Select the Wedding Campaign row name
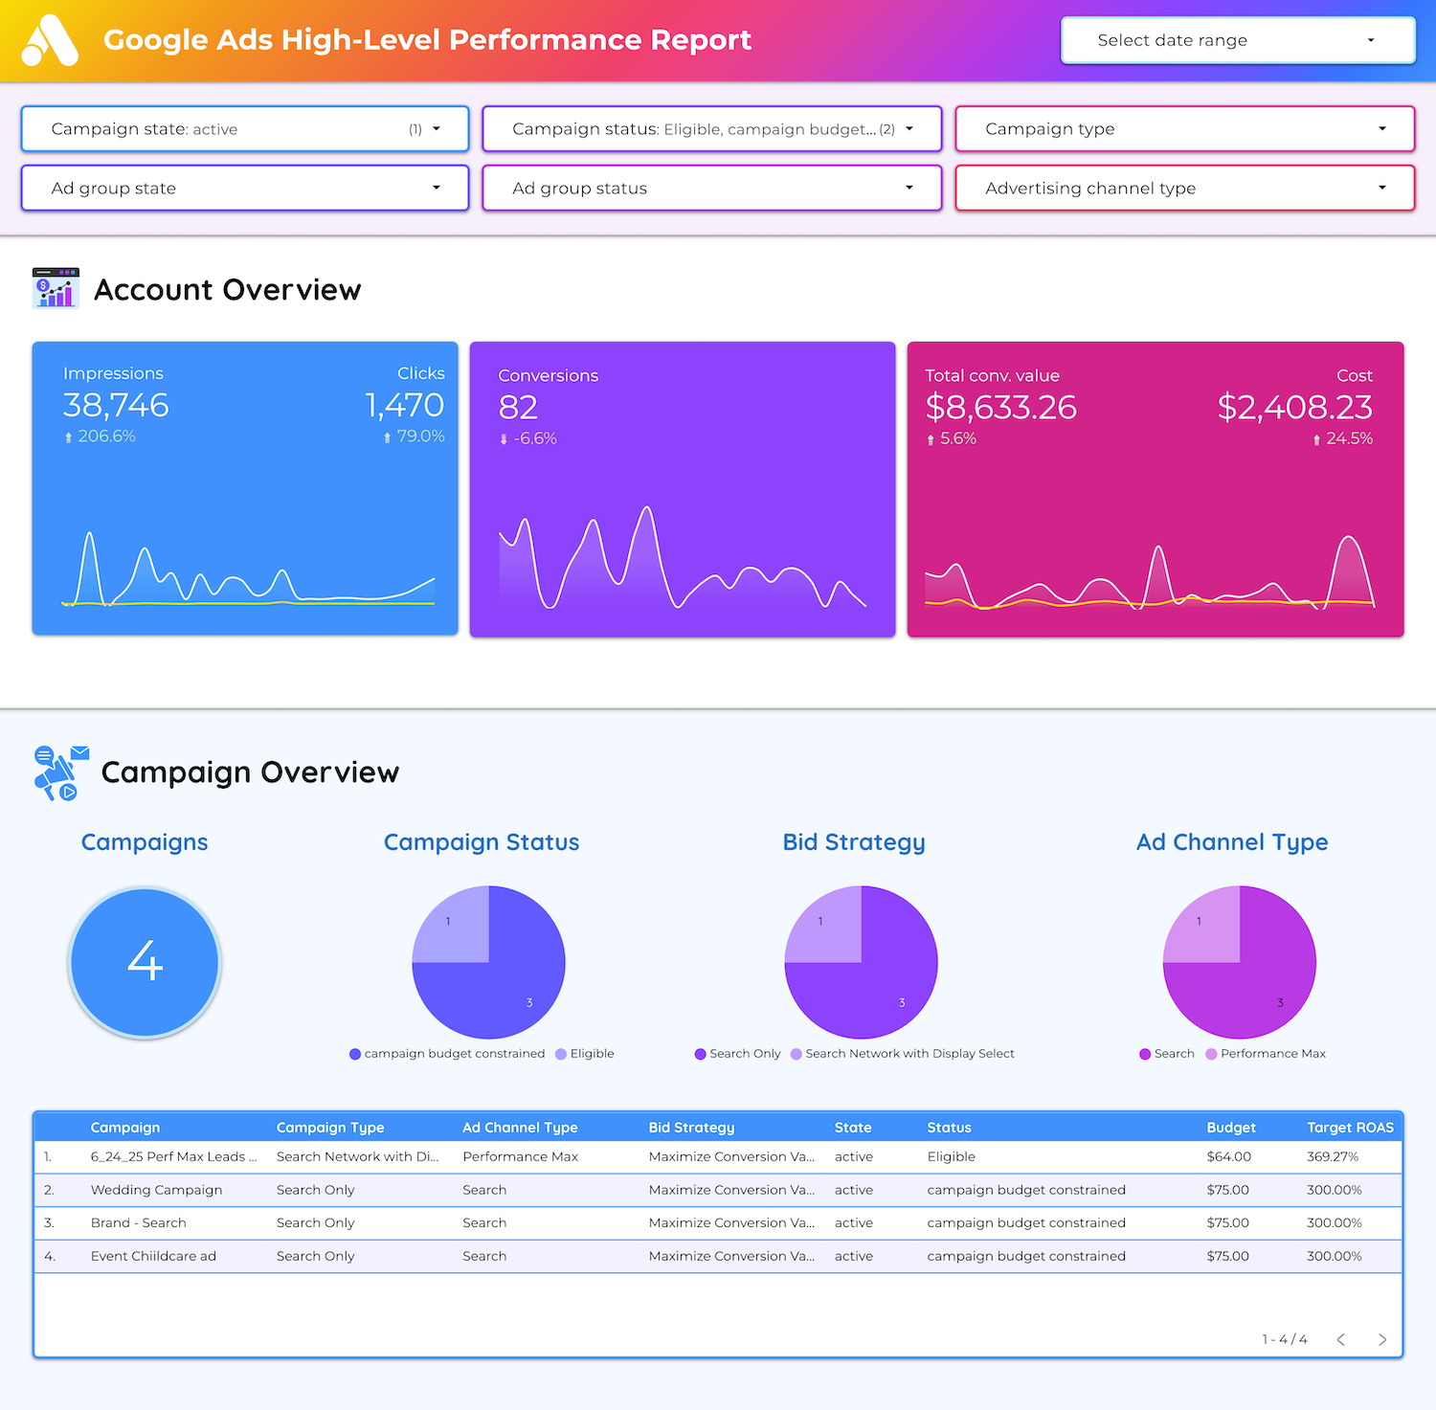 pos(156,1190)
